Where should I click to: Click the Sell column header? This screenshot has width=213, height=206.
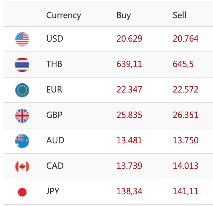(180, 15)
